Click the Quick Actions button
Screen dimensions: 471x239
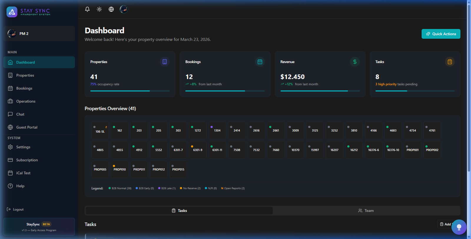click(441, 34)
